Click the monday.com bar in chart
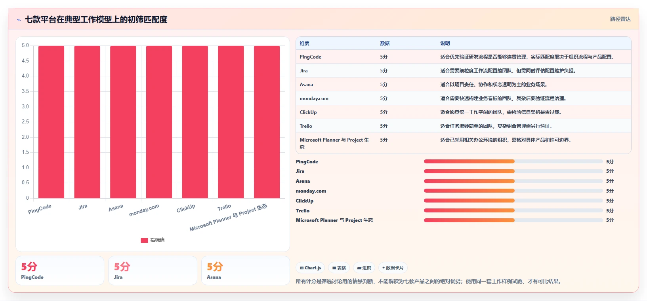This screenshot has width=647, height=301. (x=159, y=122)
